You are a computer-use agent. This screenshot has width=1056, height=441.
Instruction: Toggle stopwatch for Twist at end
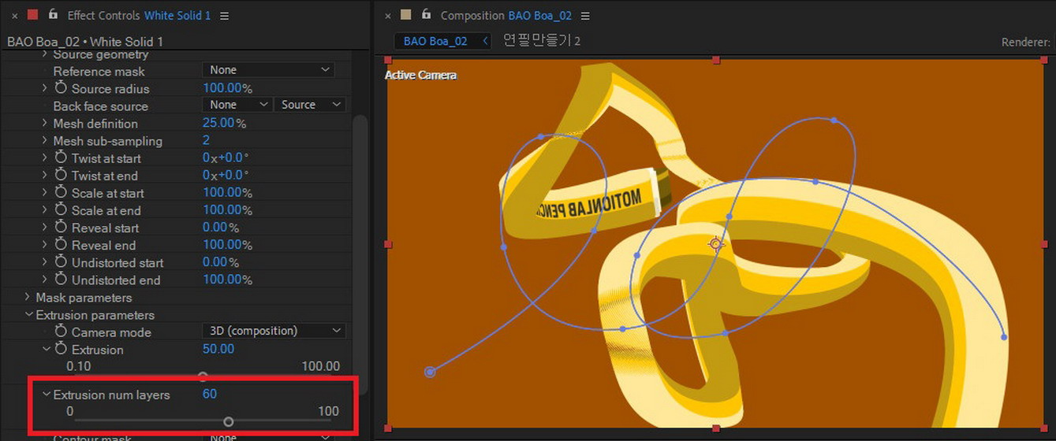(61, 175)
